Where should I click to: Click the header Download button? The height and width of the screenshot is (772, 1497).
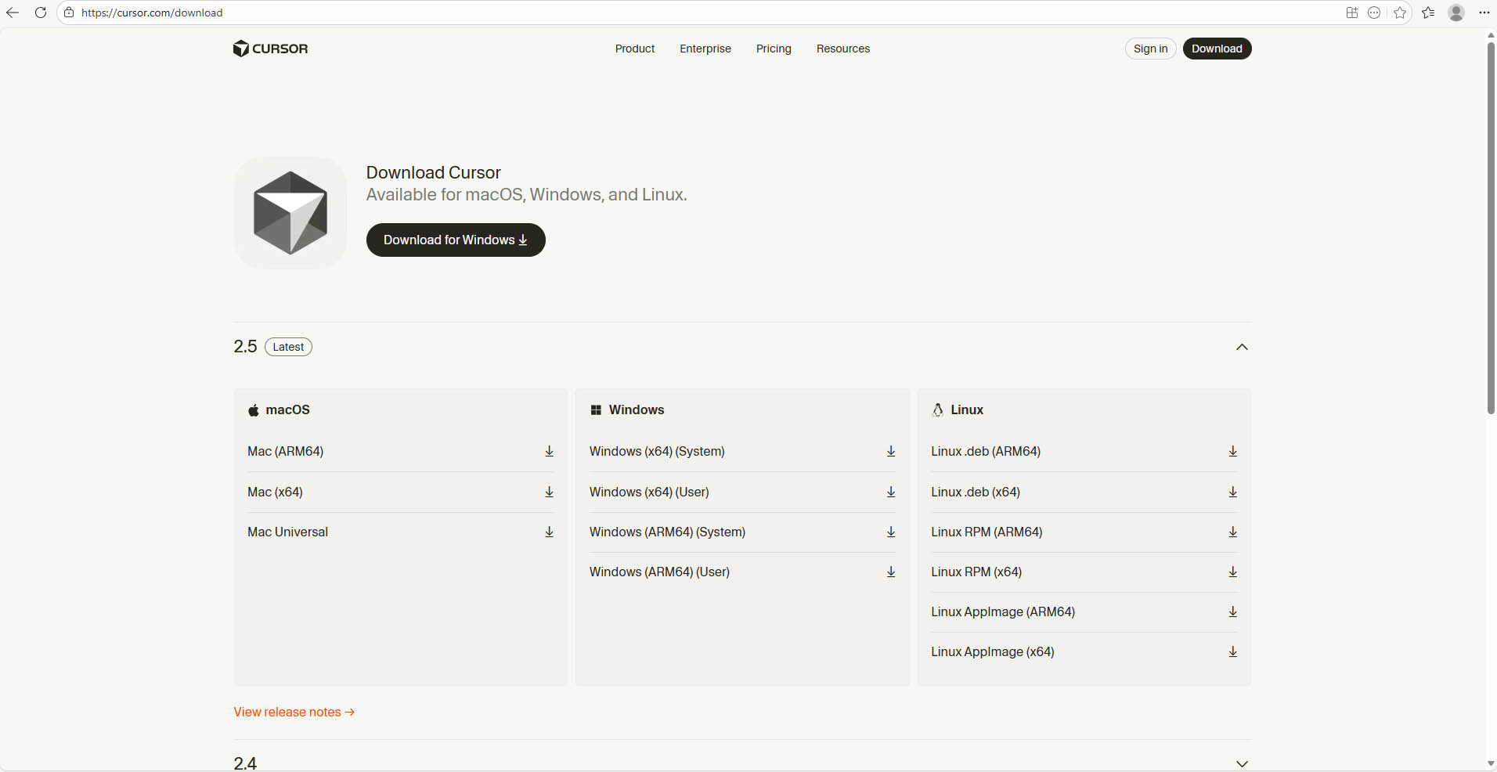pyautogui.click(x=1217, y=49)
